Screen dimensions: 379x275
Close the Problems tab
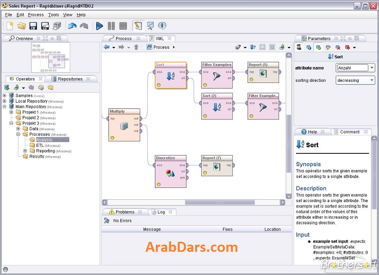tap(140, 212)
